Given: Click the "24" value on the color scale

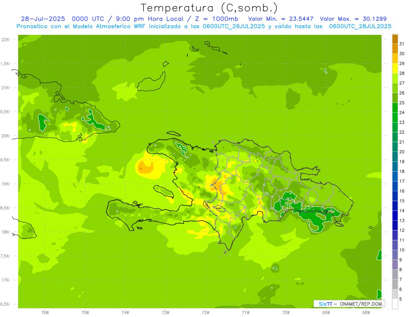Looking at the screenshot, I should pyautogui.click(x=402, y=112).
